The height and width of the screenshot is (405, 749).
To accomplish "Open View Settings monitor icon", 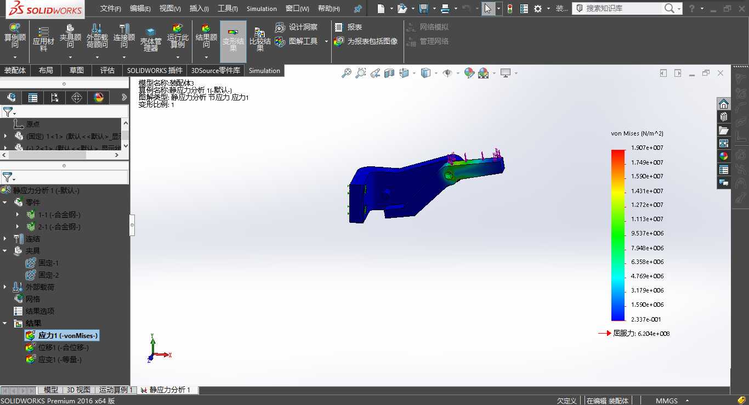I will (x=505, y=73).
